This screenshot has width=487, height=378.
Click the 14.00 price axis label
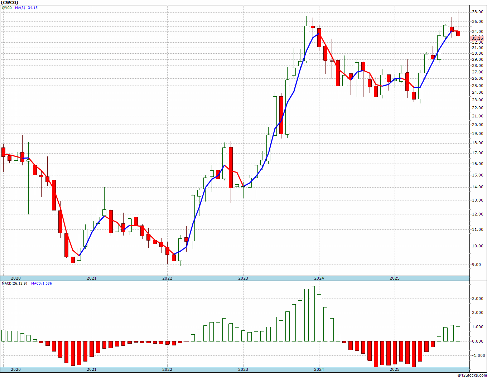(478, 187)
